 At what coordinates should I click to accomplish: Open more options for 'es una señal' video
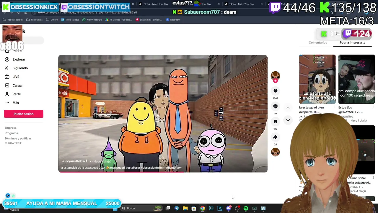click(x=373, y=178)
